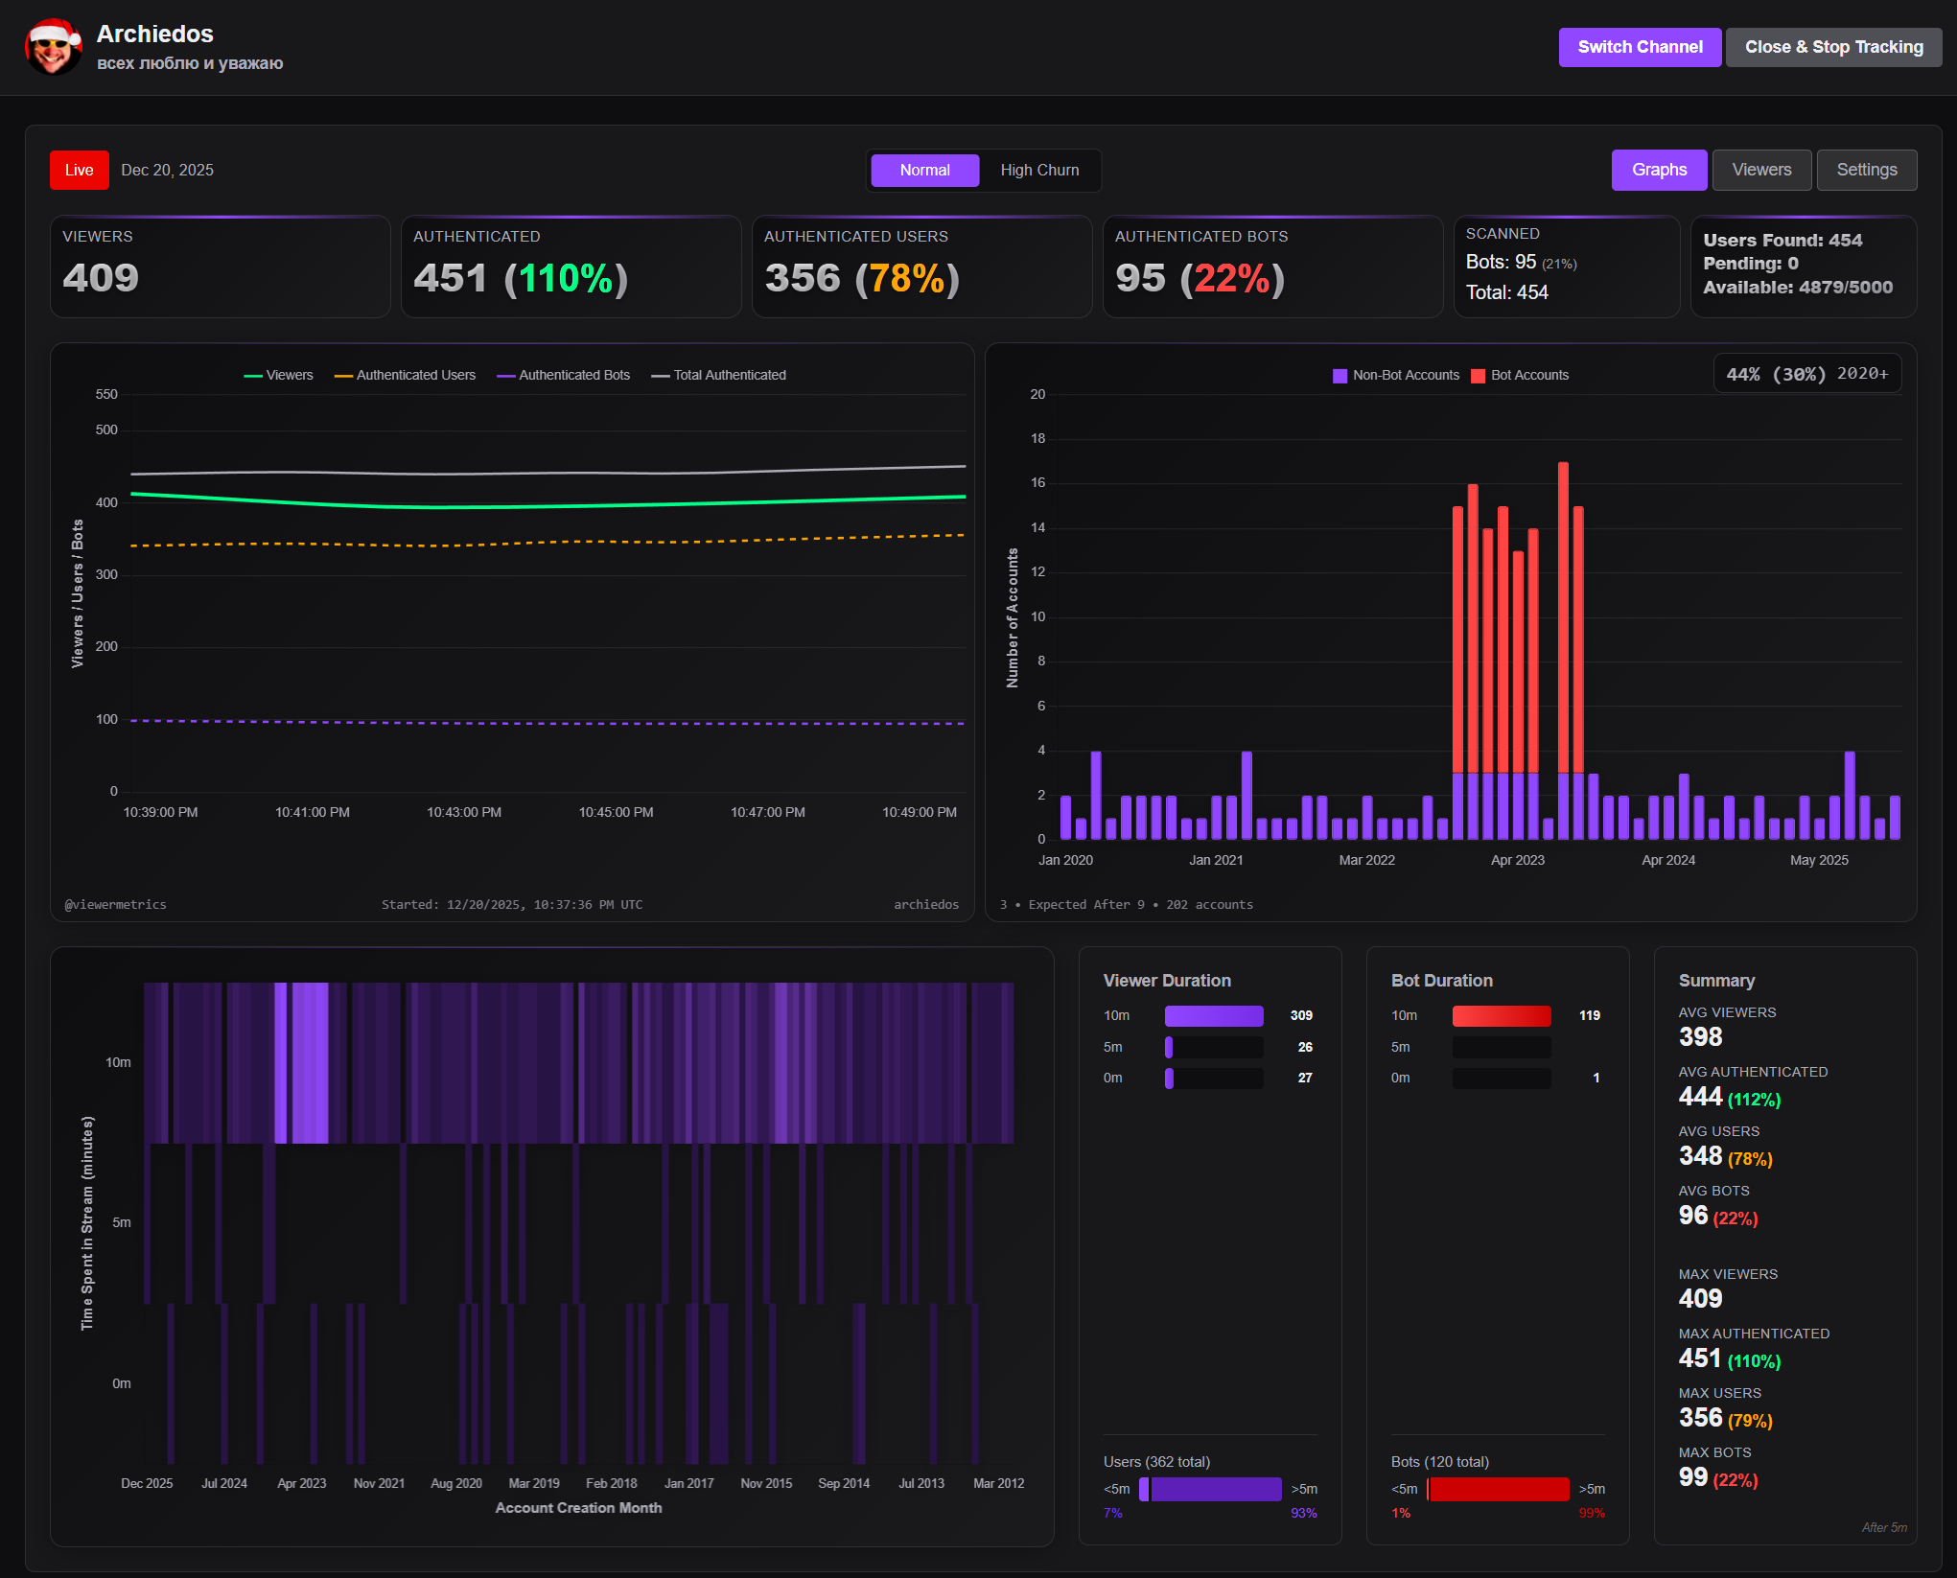Open the Graphs tab
This screenshot has height=1578, width=1957.
coord(1659,170)
